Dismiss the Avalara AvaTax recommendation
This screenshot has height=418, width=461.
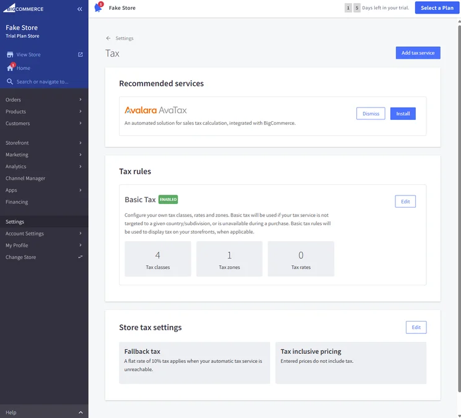coord(371,114)
